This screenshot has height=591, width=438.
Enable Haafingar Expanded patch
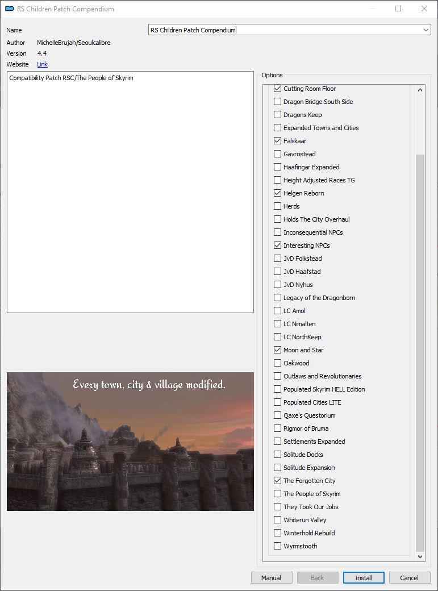pos(277,167)
